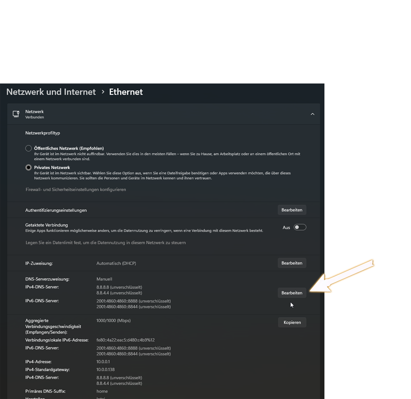Select the Privates Netzwerk radio button
Viewport: 411px width, 399px height.
point(29,168)
